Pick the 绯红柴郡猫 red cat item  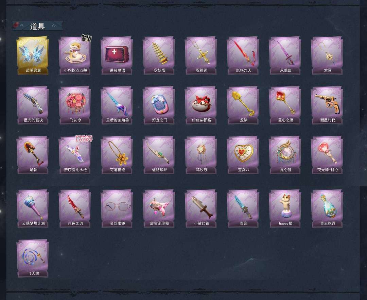pyautogui.click(x=201, y=105)
